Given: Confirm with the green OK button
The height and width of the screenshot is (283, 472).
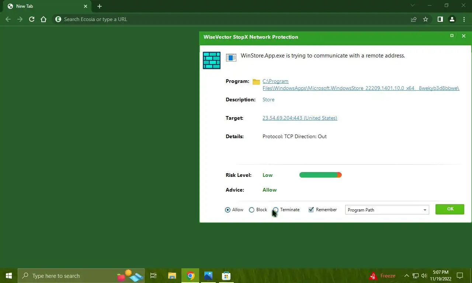Looking at the screenshot, I should 450,209.
